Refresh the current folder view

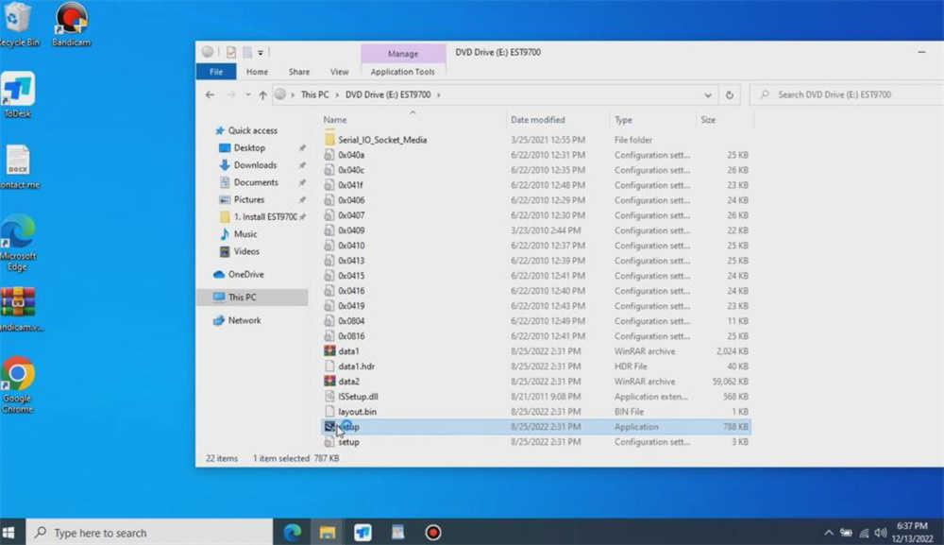click(x=729, y=94)
